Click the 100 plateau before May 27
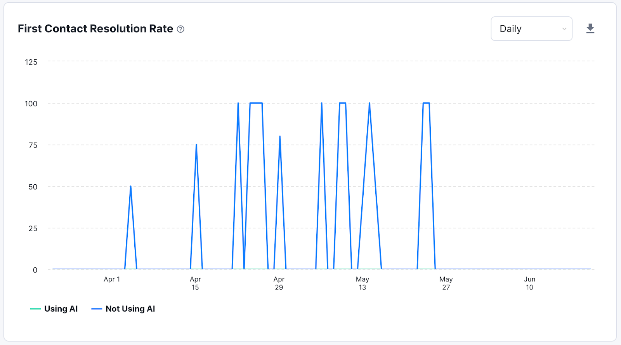 [426, 103]
